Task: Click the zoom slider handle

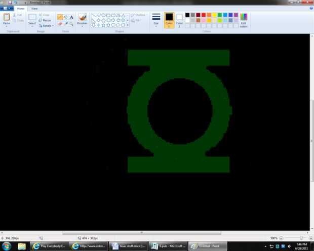Action: pos(301,238)
